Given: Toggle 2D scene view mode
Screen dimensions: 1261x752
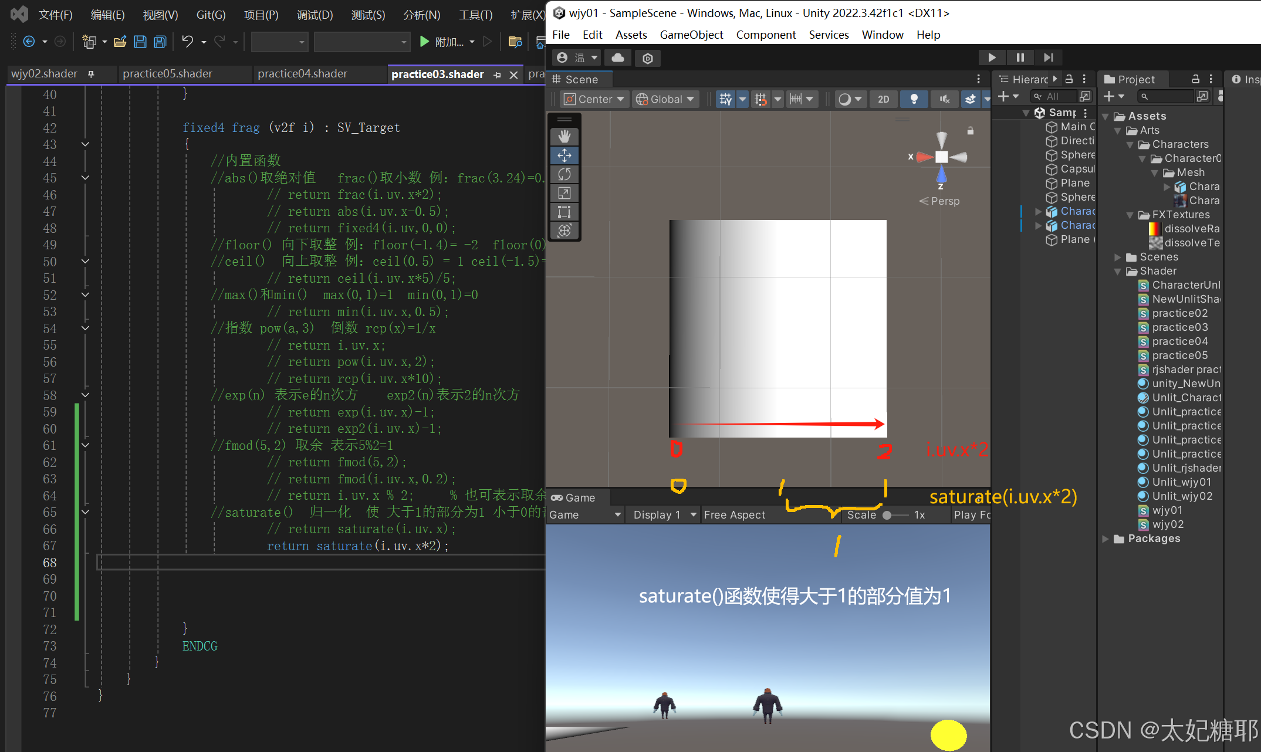Looking at the screenshot, I should (883, 99).
